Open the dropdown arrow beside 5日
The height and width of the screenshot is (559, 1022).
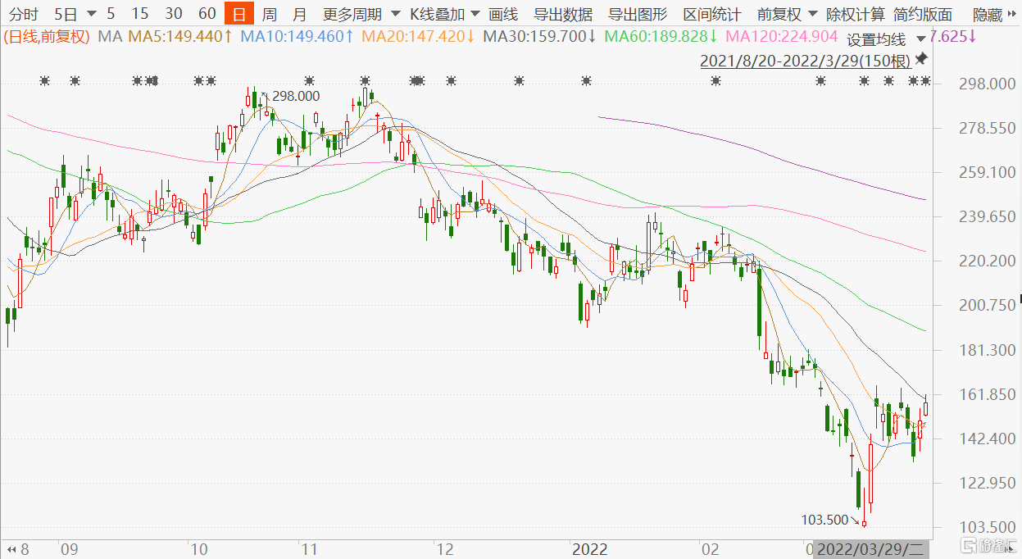[90, 14]
